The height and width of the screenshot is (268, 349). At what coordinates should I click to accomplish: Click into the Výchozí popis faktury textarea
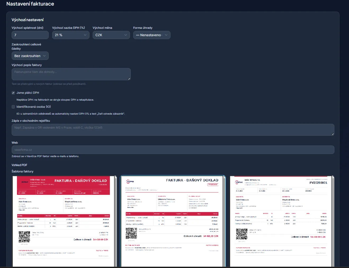coord(71,74)
